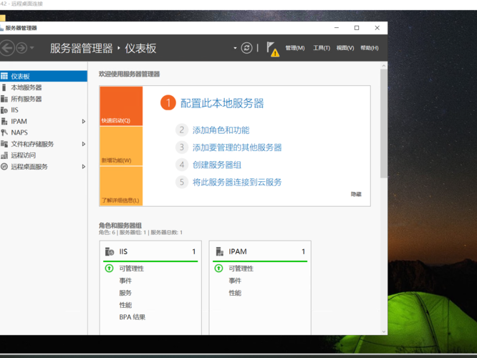Go back with the back arrow button

pyautogui.click(x=6, y=48)
